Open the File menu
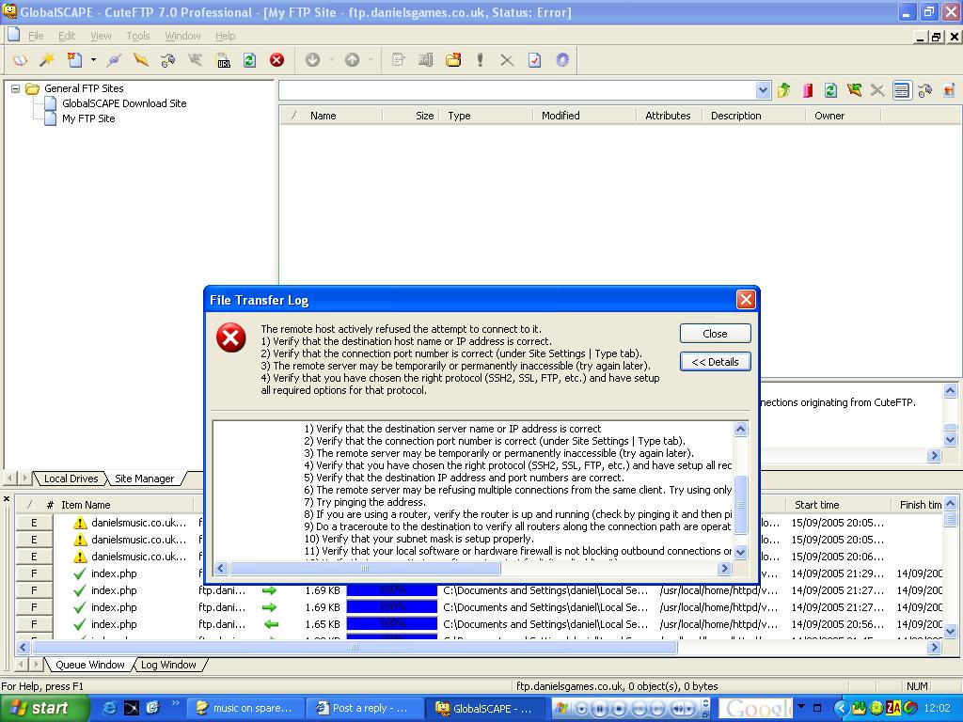963x722 pixels. [36, 37]
